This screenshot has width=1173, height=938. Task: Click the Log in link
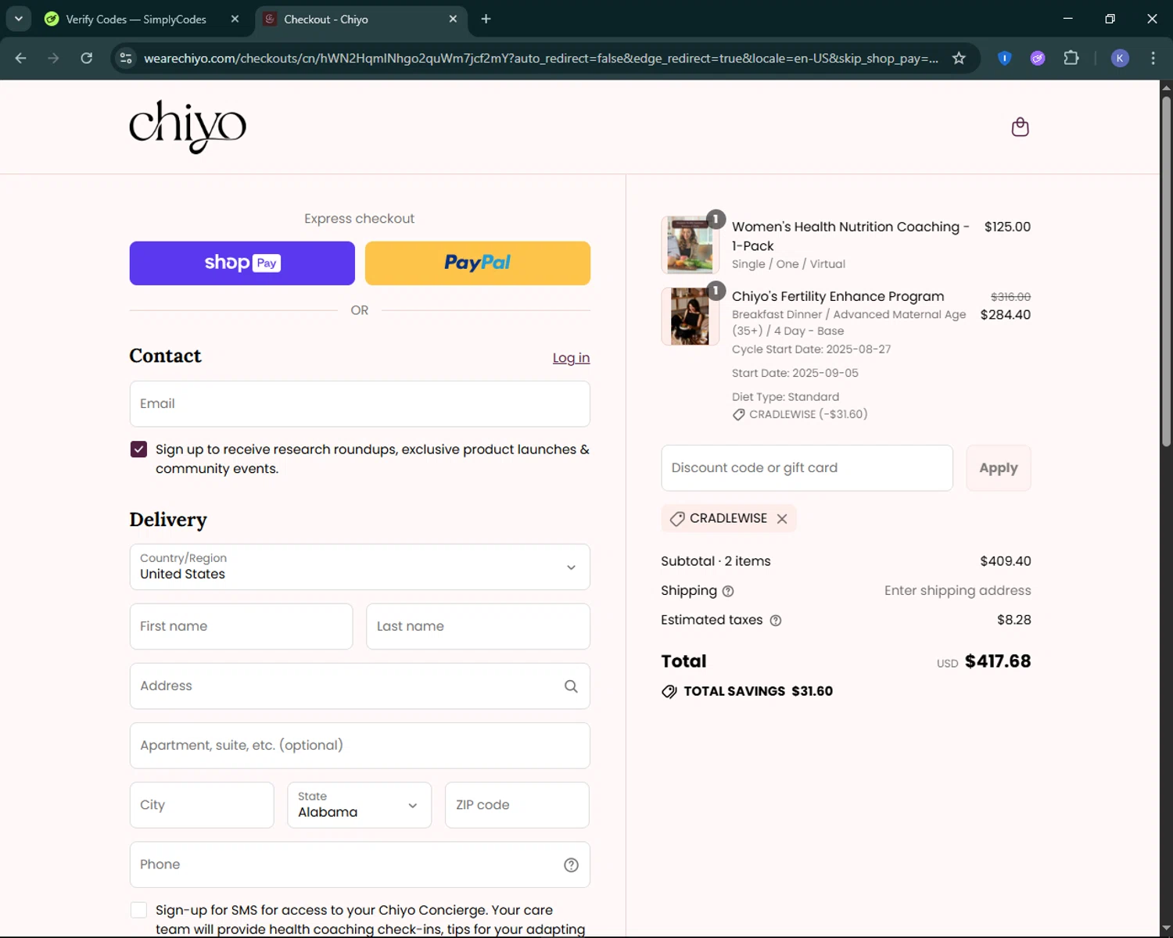pos(571,358)
